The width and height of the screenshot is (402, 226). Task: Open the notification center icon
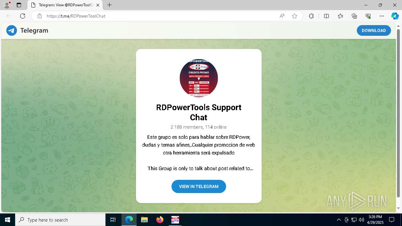pos(392,220)
